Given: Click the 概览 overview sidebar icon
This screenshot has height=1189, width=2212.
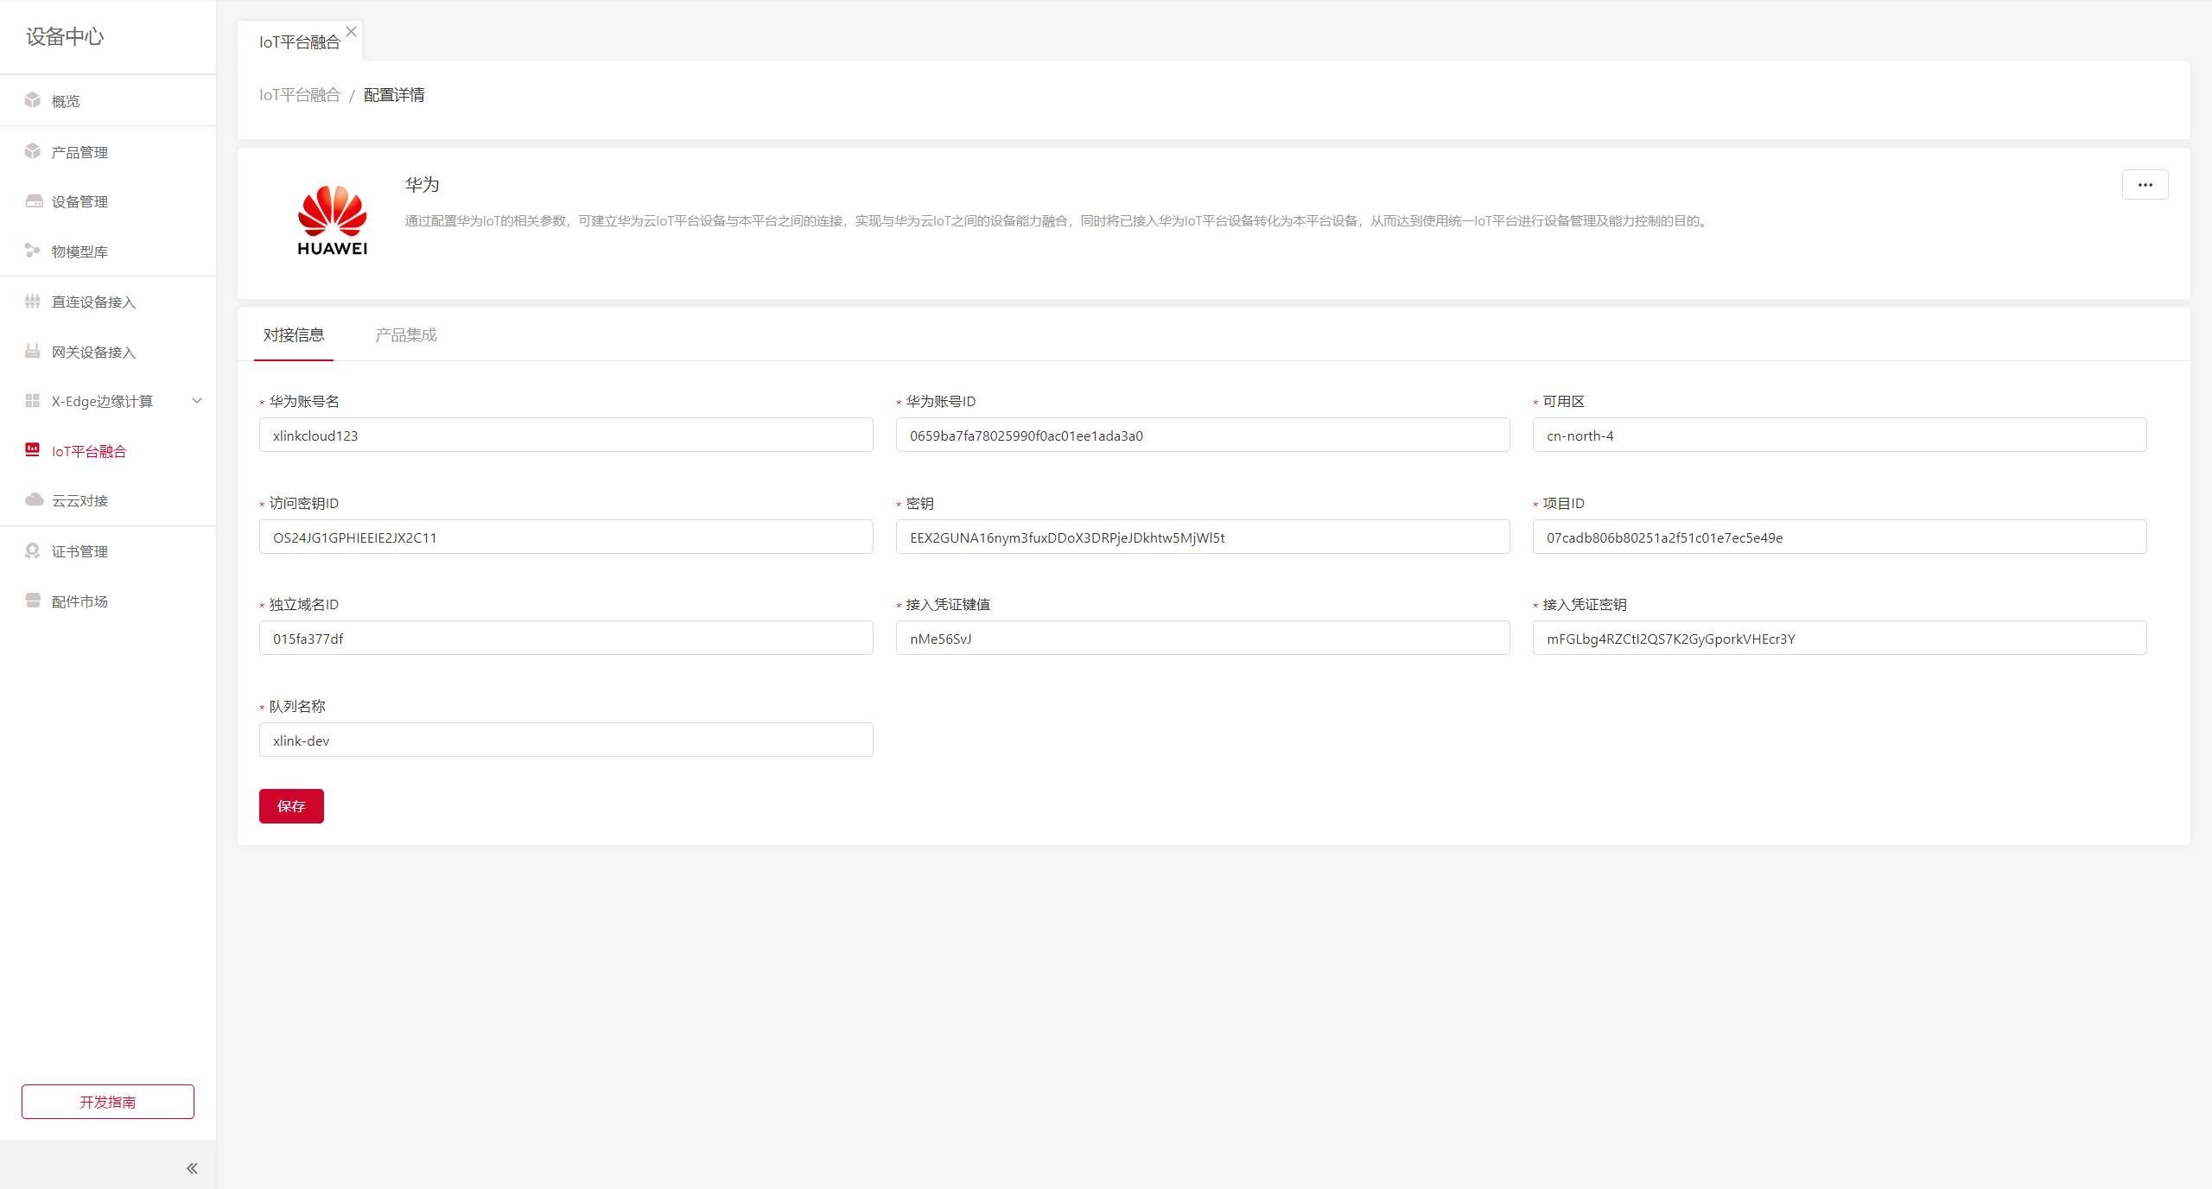Looking at the screenshot, I should (x=33, y=100).
